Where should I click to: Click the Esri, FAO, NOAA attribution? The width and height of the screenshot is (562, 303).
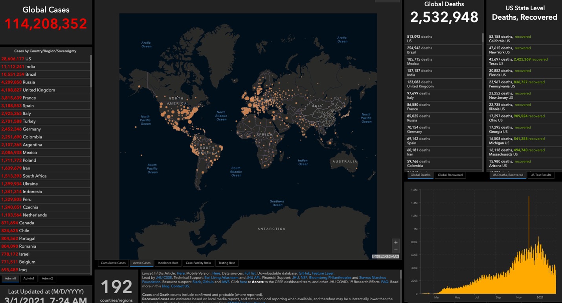point(386,256)
